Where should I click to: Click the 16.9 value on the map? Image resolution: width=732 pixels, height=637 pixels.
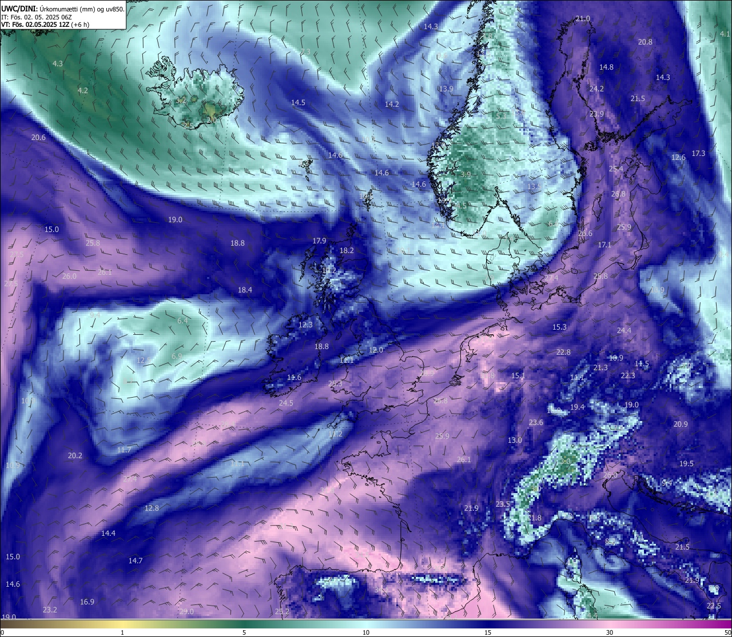click(x=87, y=602)
